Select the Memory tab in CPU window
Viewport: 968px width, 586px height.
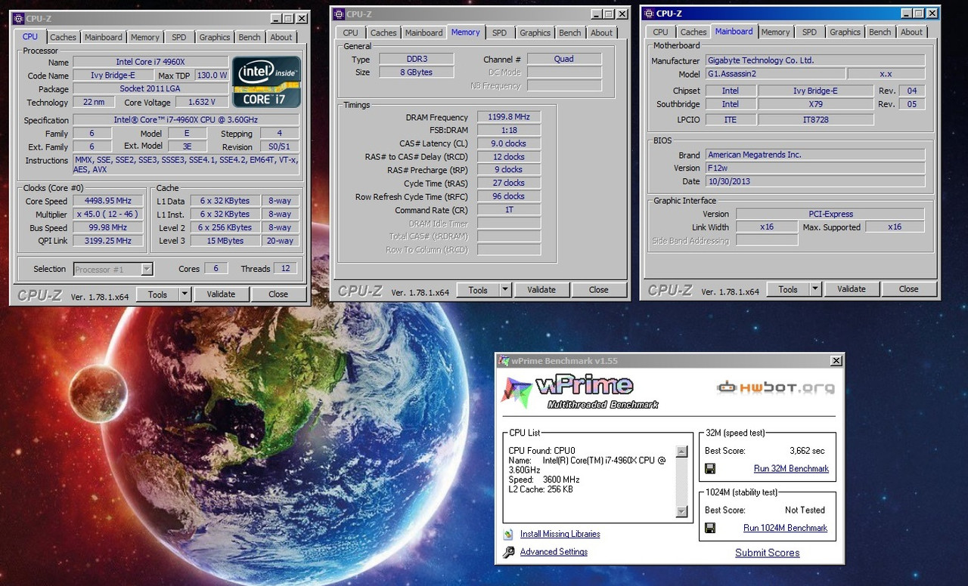point(145,37)
